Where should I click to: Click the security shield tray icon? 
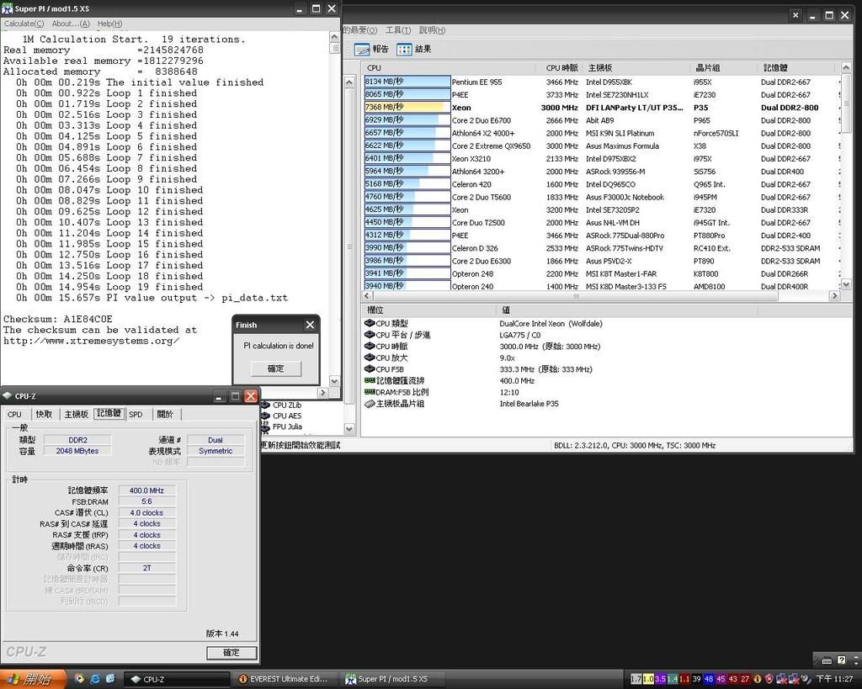pos(769,679)
